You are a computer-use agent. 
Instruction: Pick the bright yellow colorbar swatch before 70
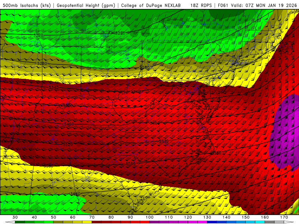87,222
